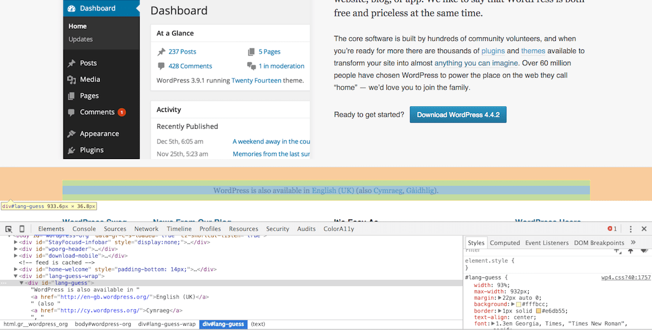Viewport: 652px width, 330px height.
Task: Follow the Cymraeg language link
Action: coord(388,191)
